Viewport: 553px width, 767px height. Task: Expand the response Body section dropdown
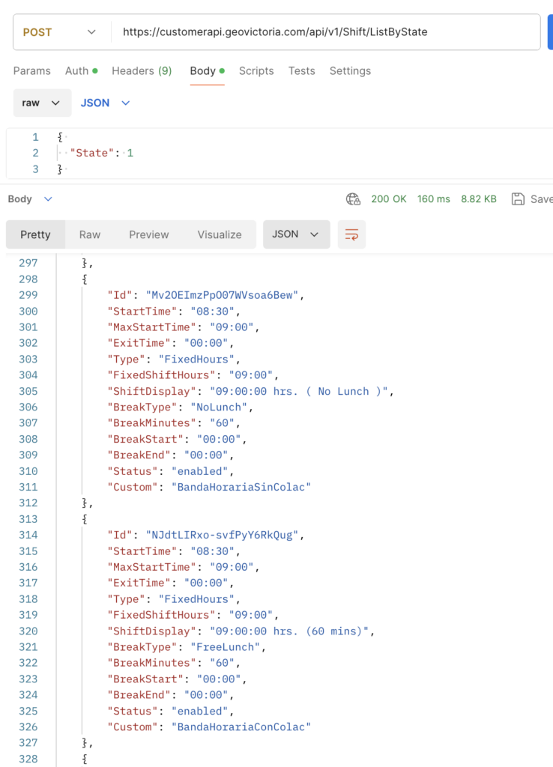(x=31, y=199)
